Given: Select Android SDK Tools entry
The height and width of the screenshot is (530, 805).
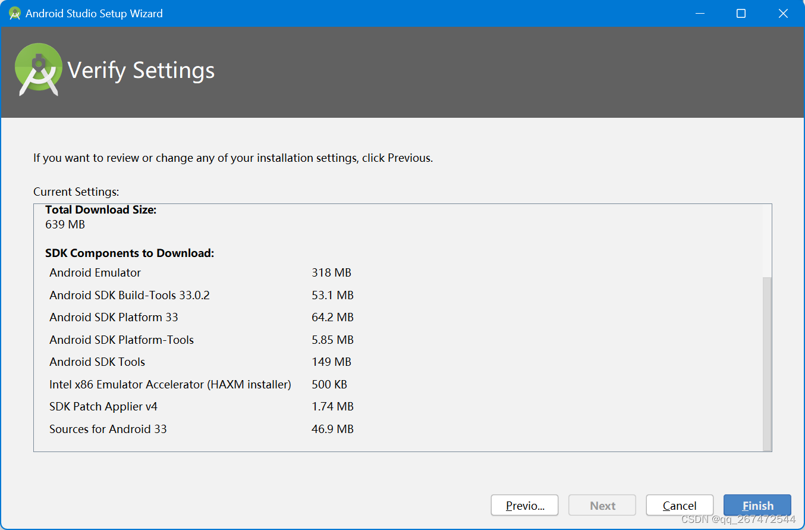Looking at the screenshot, I should click(x=97, y=362).
